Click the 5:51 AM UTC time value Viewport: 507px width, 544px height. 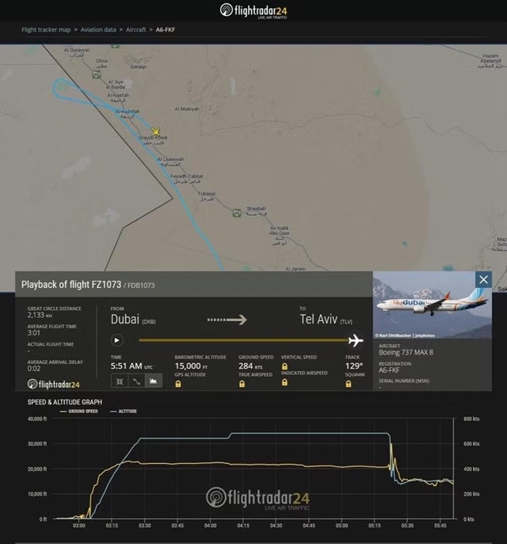(132, 366)
